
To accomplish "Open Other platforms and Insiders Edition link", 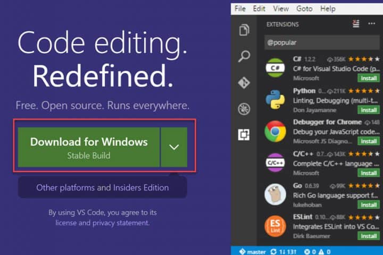I will 102,188.
